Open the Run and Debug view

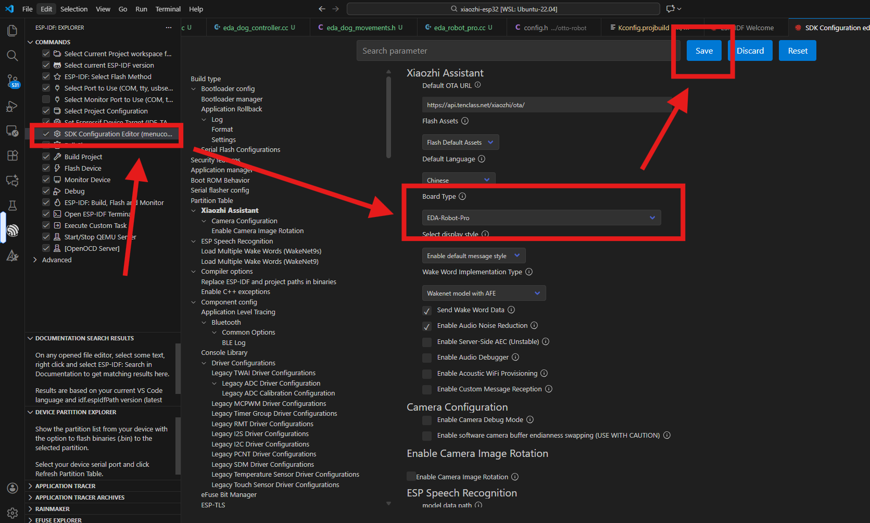[12, 106]
